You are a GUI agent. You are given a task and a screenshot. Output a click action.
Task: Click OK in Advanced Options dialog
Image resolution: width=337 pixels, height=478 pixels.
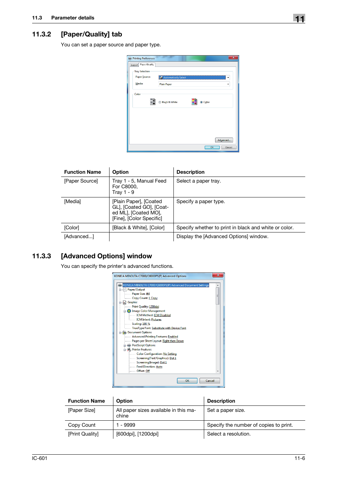coord(187,381)
